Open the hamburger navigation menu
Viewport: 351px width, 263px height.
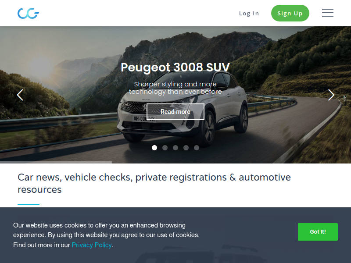[x=328, y=13]
